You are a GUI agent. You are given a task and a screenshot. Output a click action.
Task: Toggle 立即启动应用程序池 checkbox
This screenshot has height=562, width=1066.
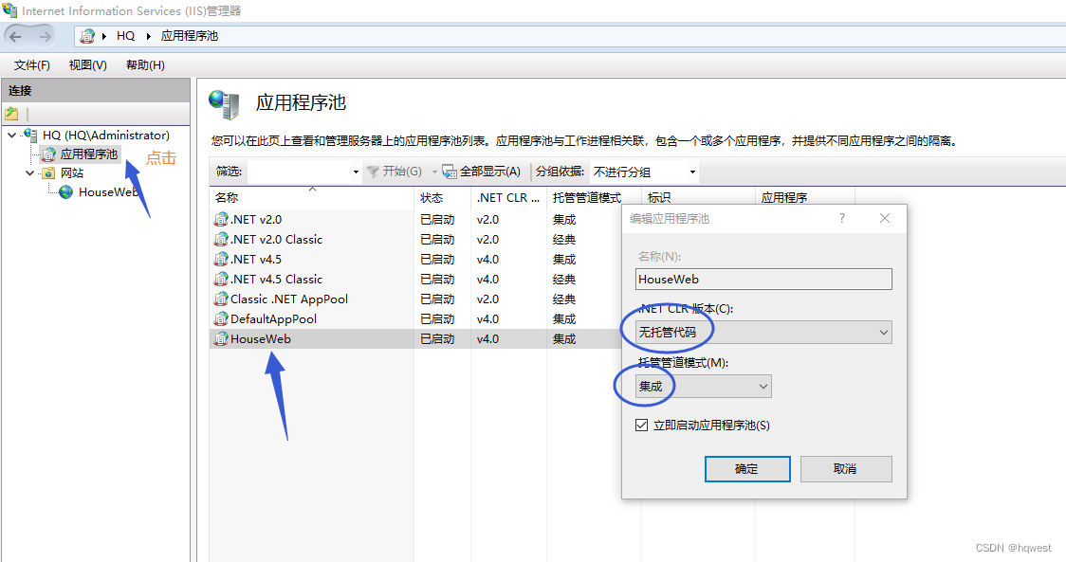tap(641, 426)
